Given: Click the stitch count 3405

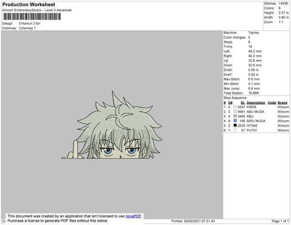Looking at the screenshot, I should (x=241, y=116).
